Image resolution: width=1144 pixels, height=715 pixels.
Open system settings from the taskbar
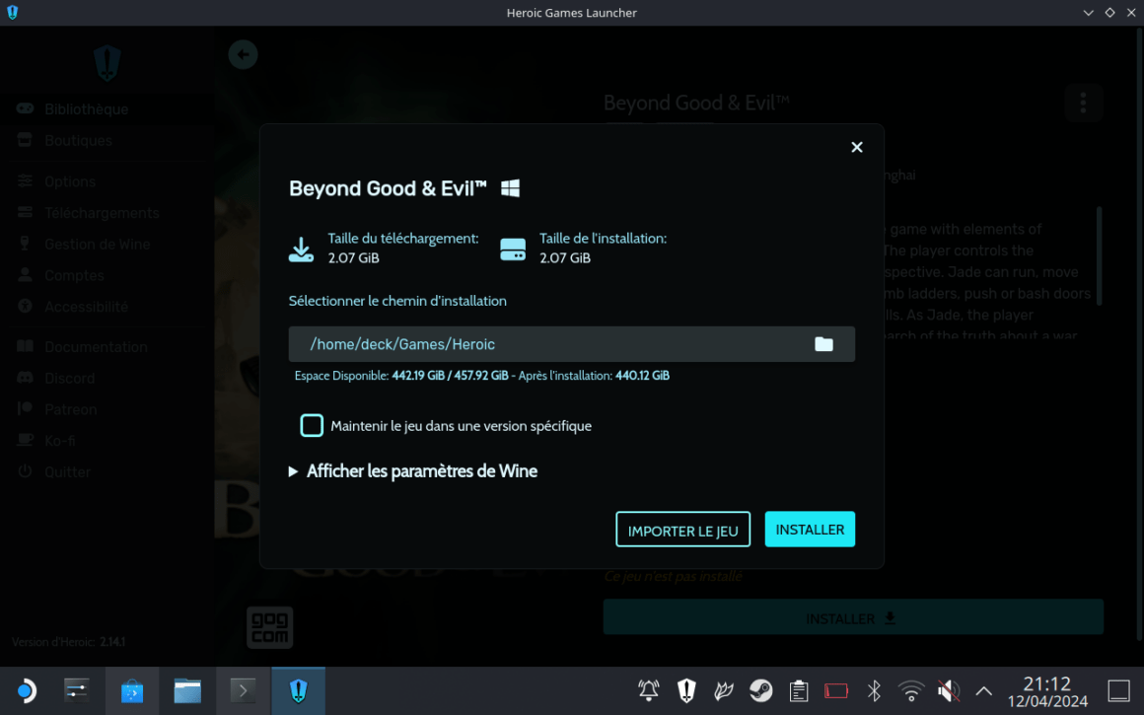(x=77, y=690)
